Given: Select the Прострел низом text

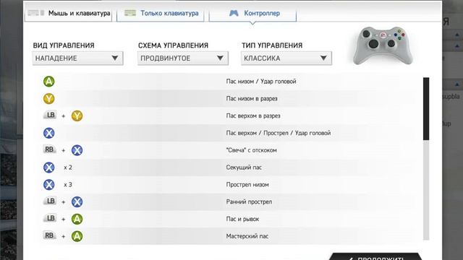Looking at the screenshot, I should [x=247, y=185].
